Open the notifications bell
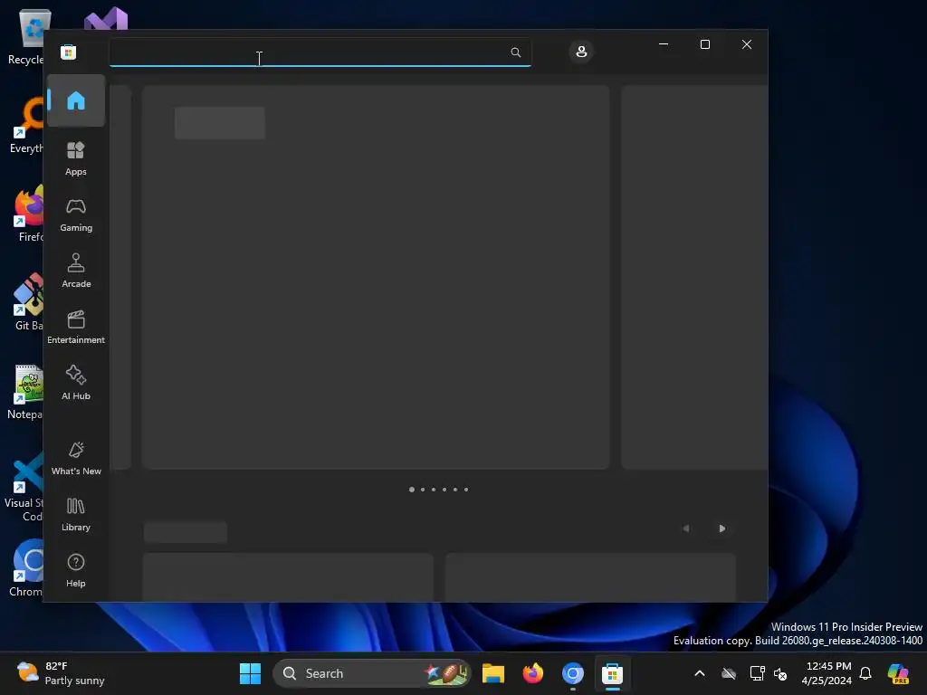Screen dimensions: 927x695 pos(865,673)
